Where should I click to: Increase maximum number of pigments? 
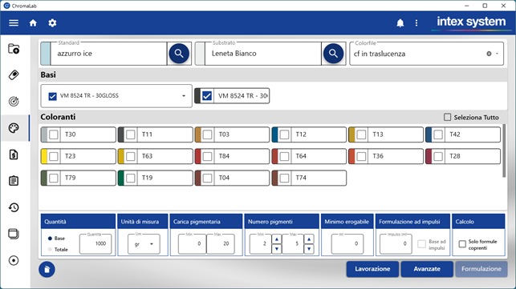309,239
